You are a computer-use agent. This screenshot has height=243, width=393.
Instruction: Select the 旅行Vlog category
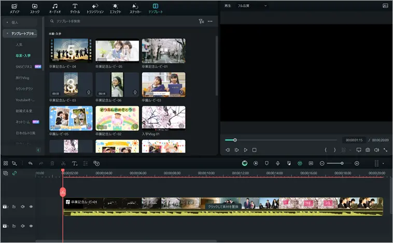tap(22, 78)
